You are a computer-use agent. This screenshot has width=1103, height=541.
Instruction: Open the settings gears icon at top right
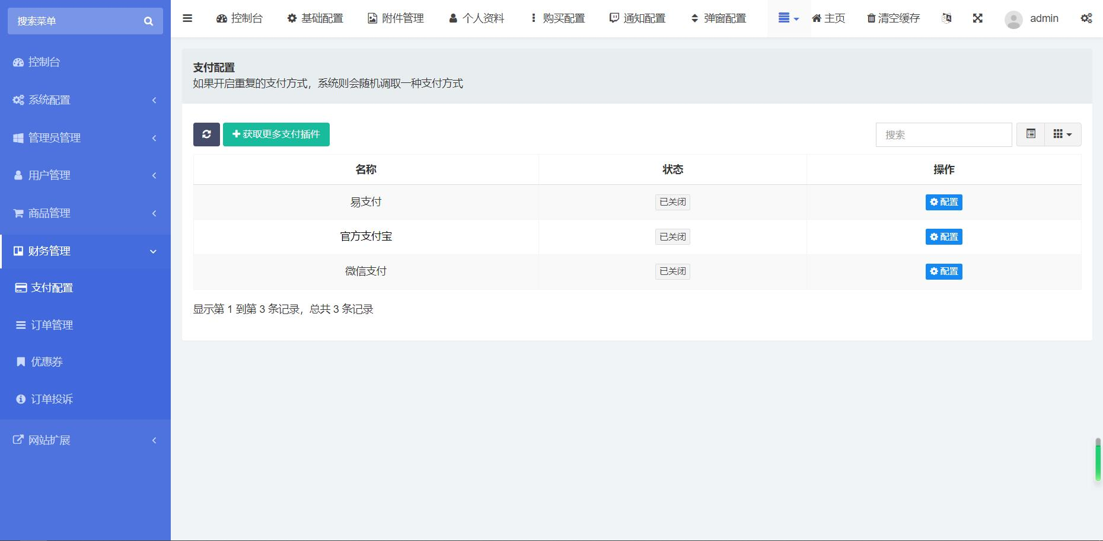tap(1086, 18)
